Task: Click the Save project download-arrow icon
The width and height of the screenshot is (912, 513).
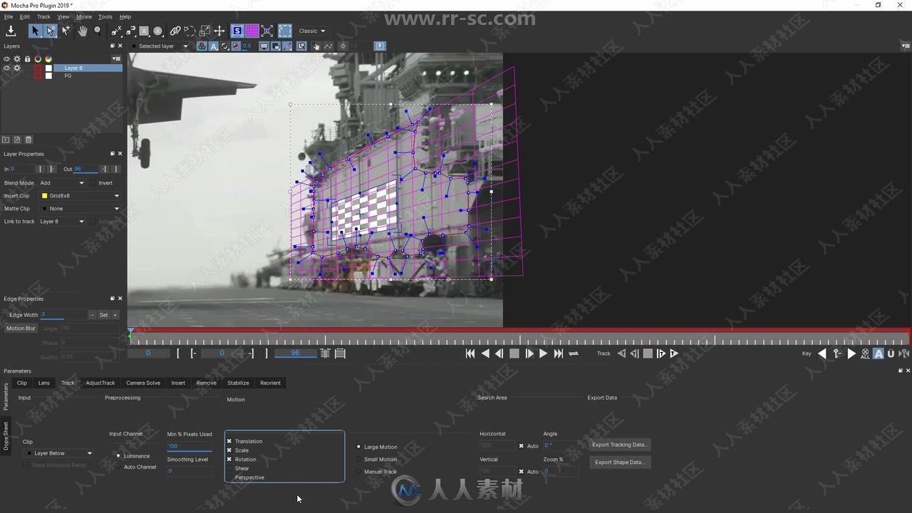Action: coord(11,31)
